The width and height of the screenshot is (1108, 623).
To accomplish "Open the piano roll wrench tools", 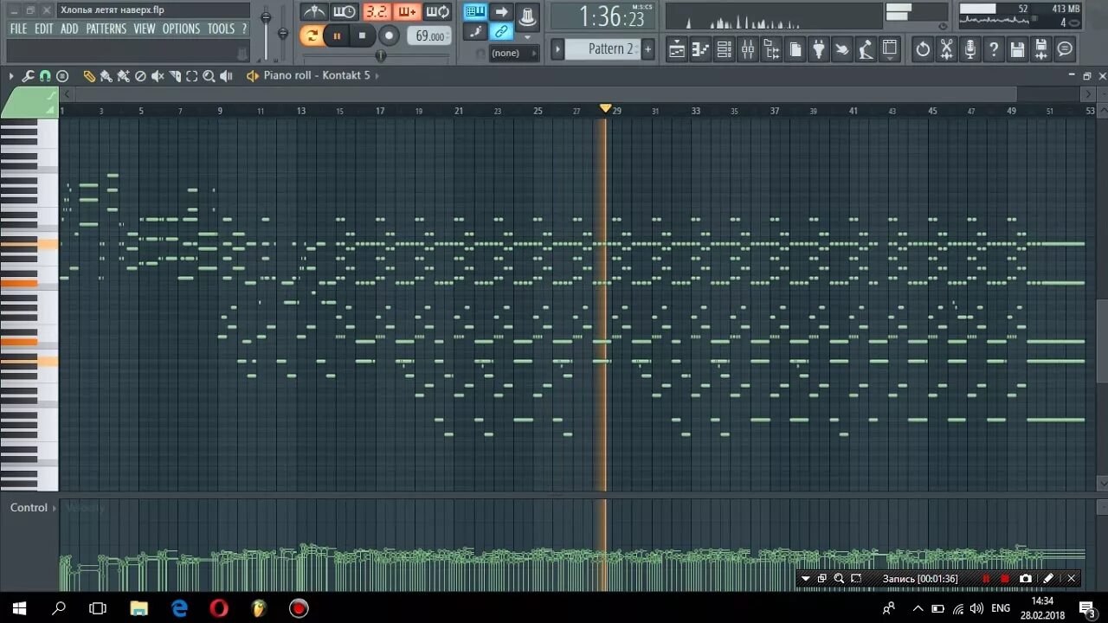I will (x=28, y=76).
